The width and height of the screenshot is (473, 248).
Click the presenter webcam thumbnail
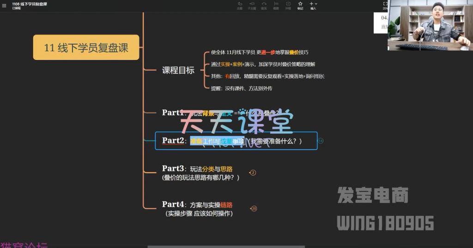[430, 25]
